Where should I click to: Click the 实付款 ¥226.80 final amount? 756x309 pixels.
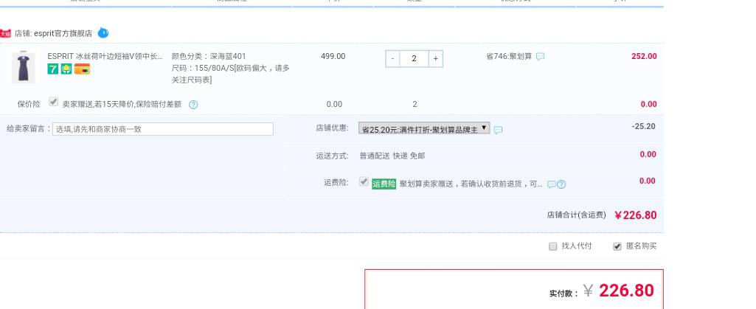pos(619,291)
